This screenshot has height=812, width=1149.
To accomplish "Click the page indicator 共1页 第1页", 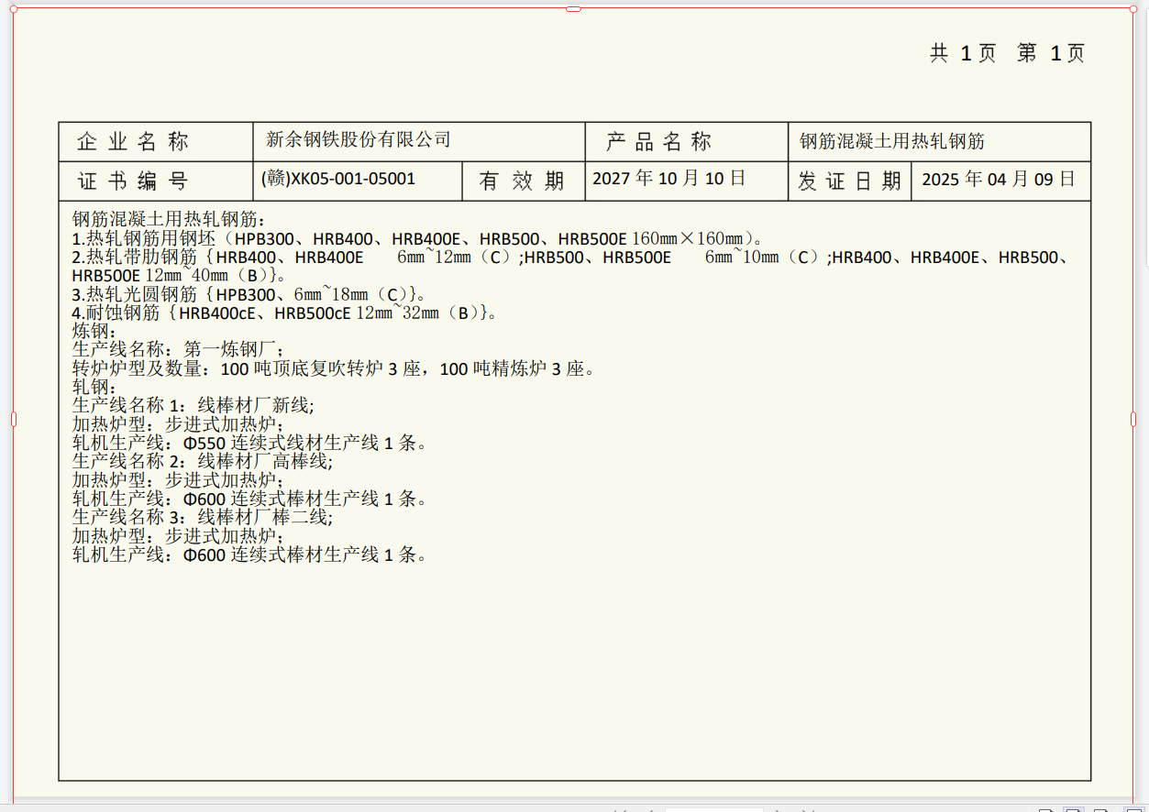I will 1007,54.
